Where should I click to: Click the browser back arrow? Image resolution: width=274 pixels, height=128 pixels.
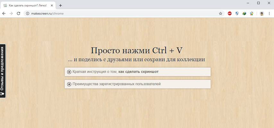(x=4, y=13)
